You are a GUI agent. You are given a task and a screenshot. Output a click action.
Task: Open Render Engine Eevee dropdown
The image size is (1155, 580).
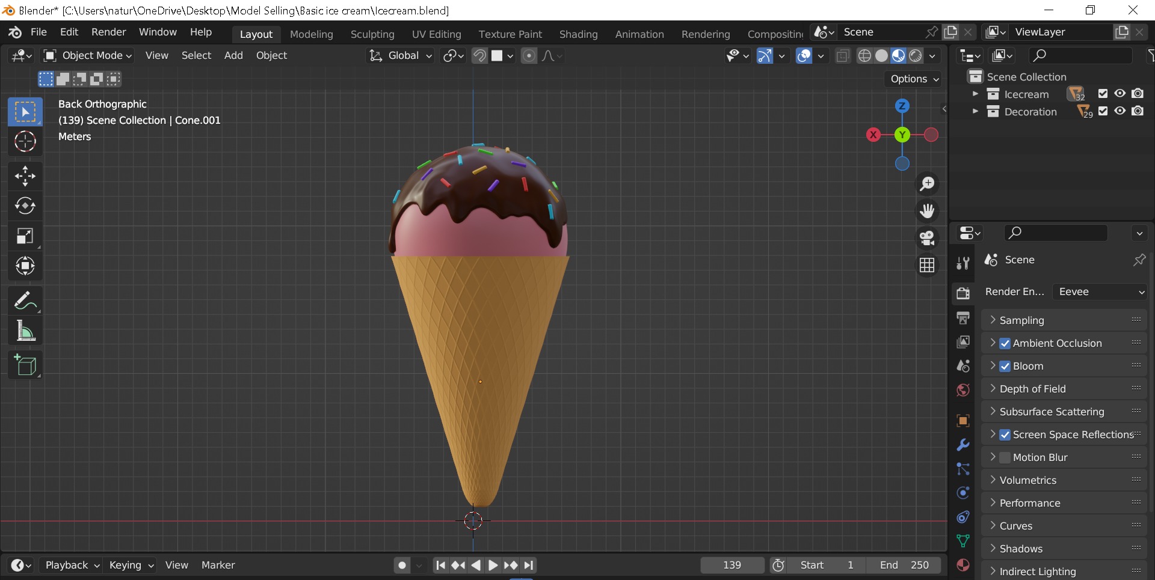coord(1100,292)
